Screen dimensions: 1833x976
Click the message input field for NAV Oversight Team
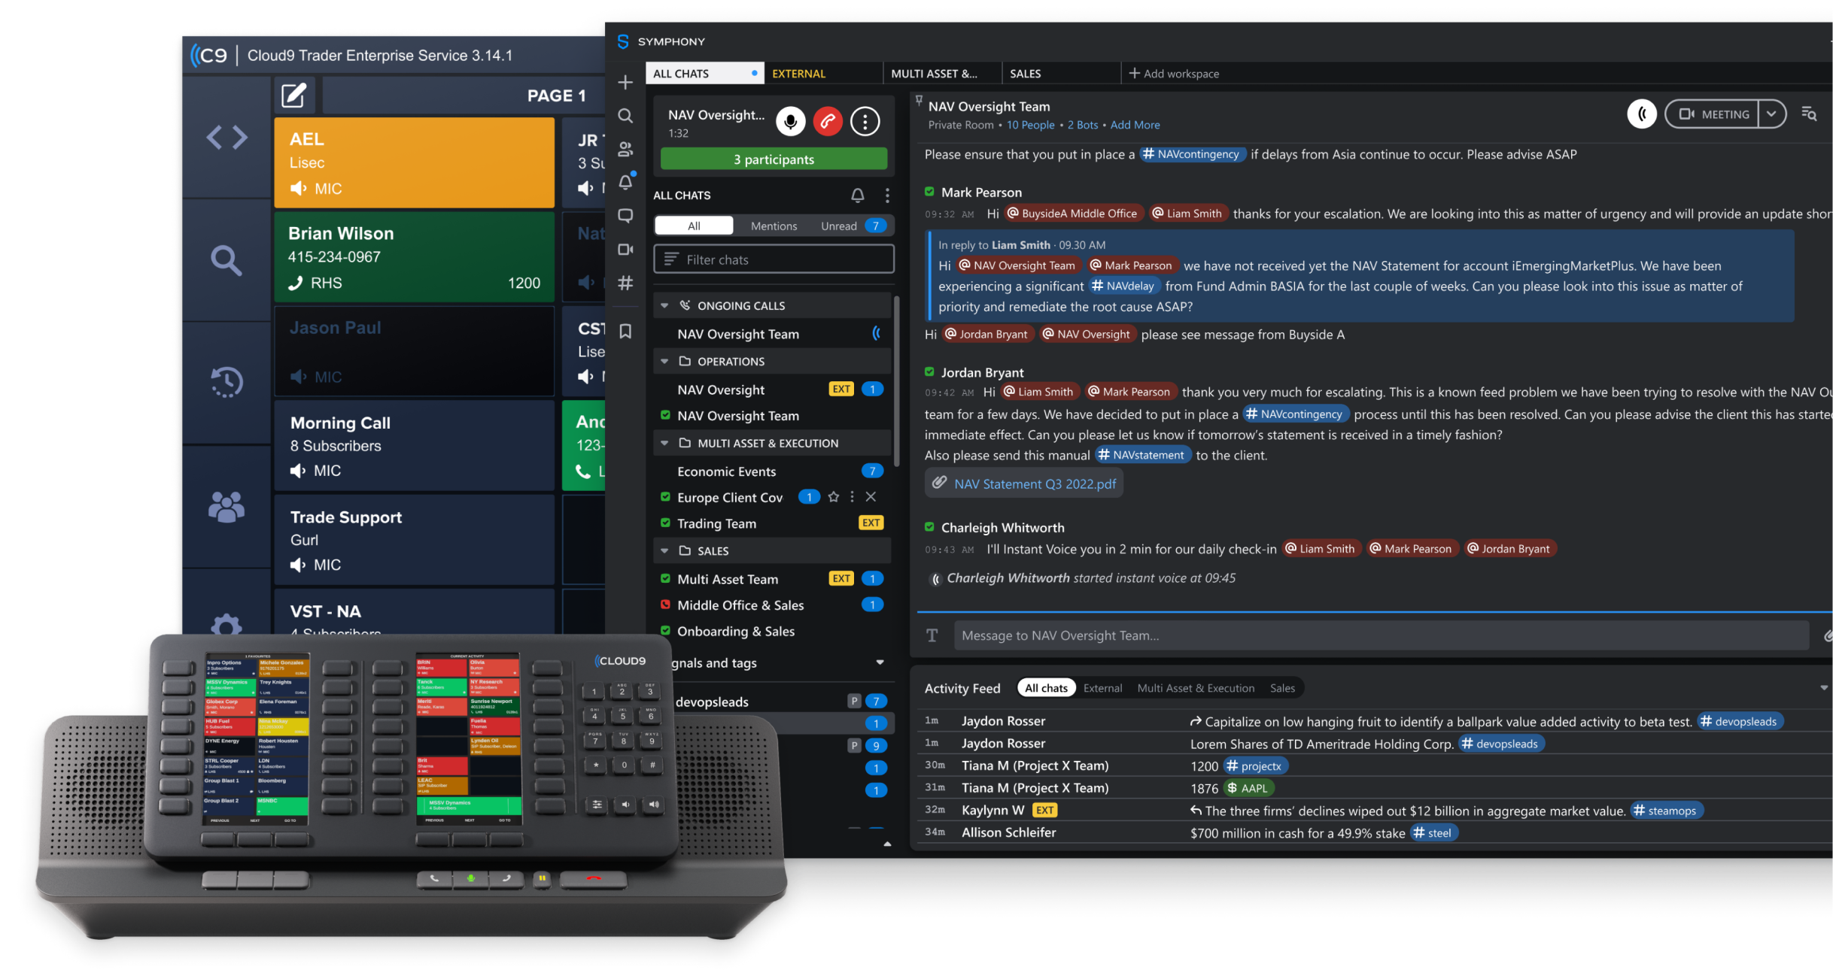(1376, 635)
